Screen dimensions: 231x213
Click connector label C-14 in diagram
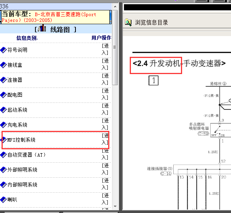(x=166, y=174)
